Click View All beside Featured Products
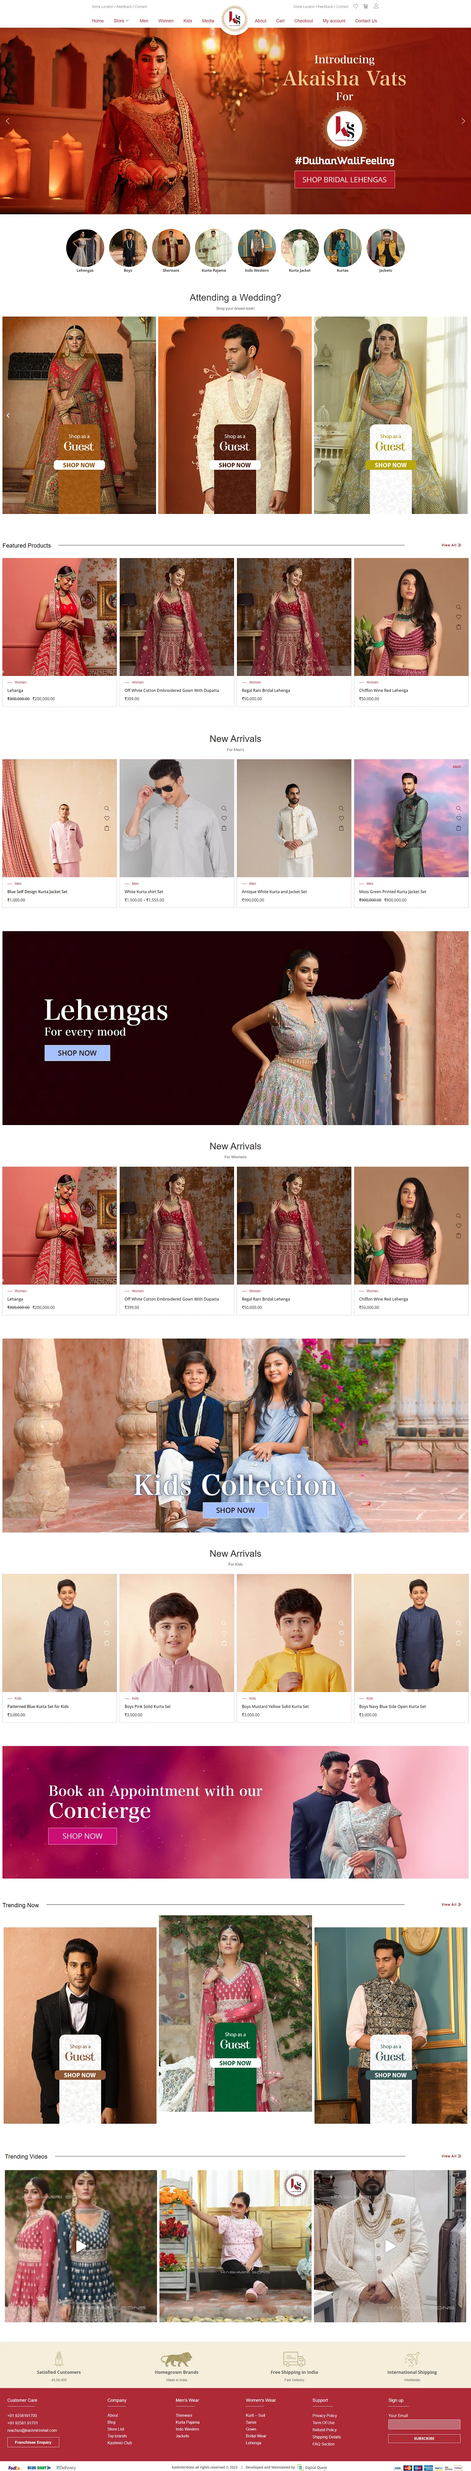Screen dimensions: 471x2471 point(451,545)
